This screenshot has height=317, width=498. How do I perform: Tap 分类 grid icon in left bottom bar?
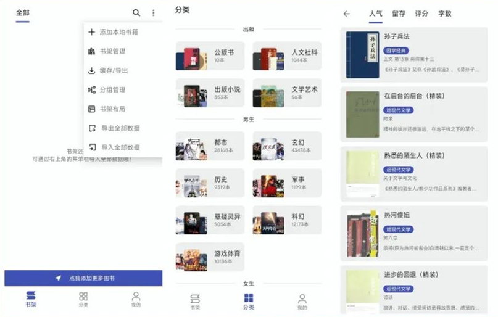[83, 299]
